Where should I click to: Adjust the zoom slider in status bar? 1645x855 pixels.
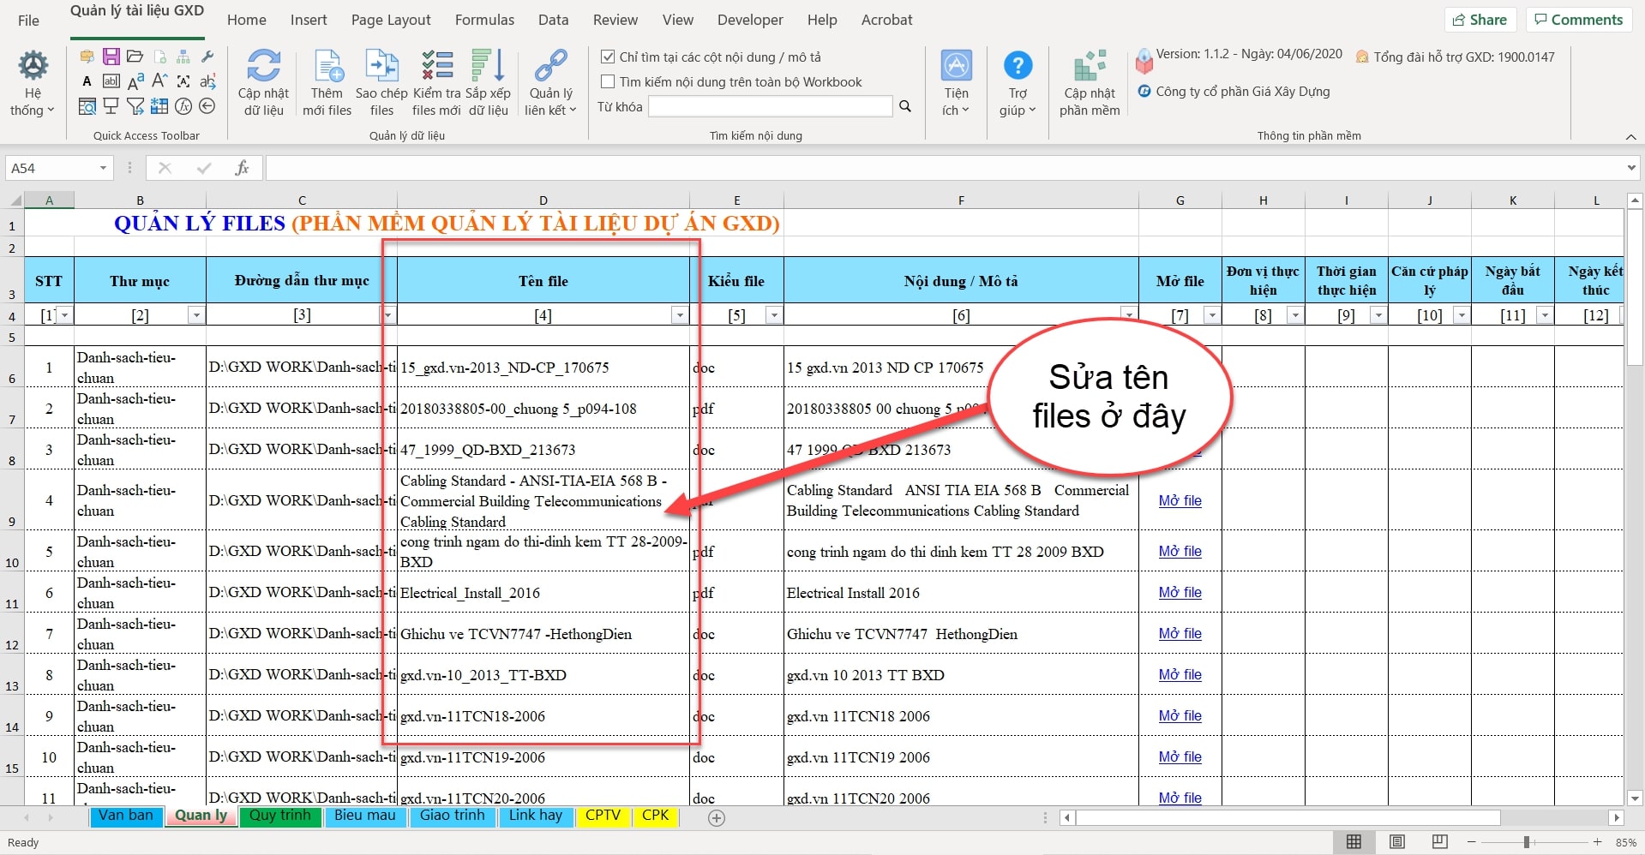tap(1527, 842)
